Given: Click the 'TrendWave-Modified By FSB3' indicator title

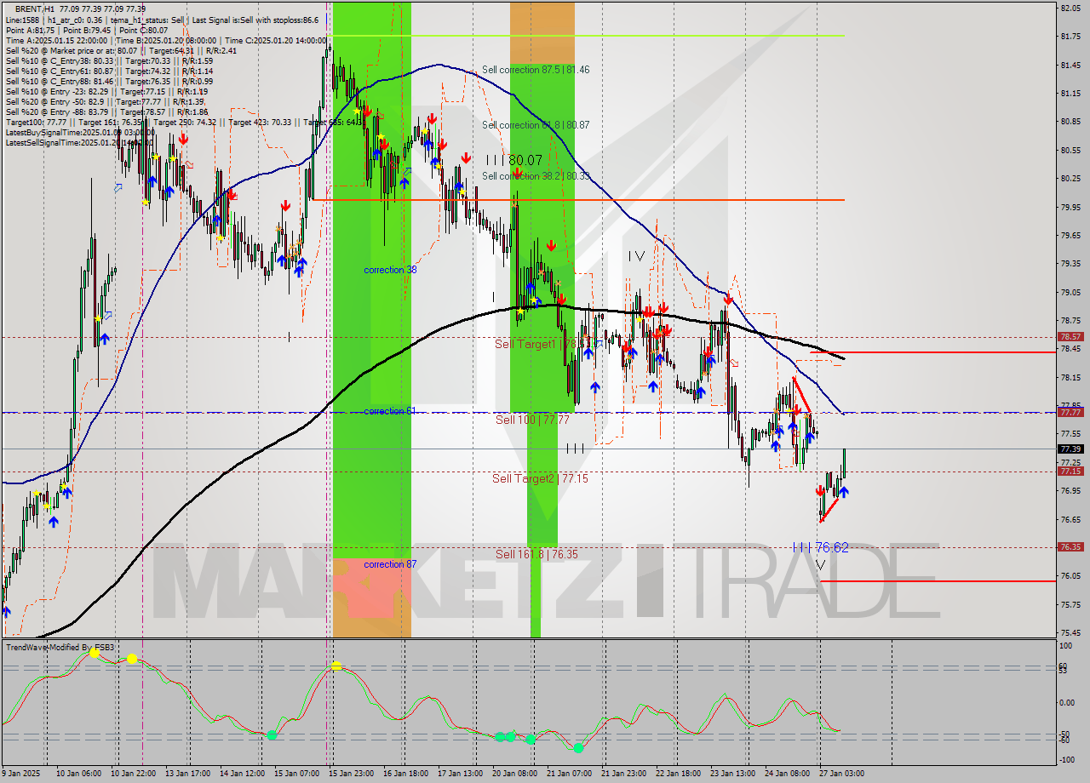Looking at the screenshot, I should tap(60, 647).
